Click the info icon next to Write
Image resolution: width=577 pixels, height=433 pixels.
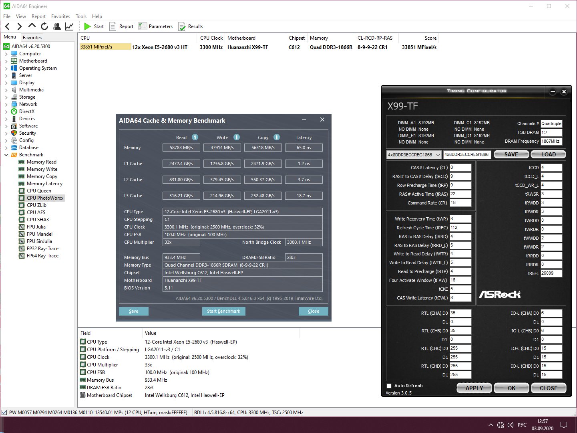point(237,137)
